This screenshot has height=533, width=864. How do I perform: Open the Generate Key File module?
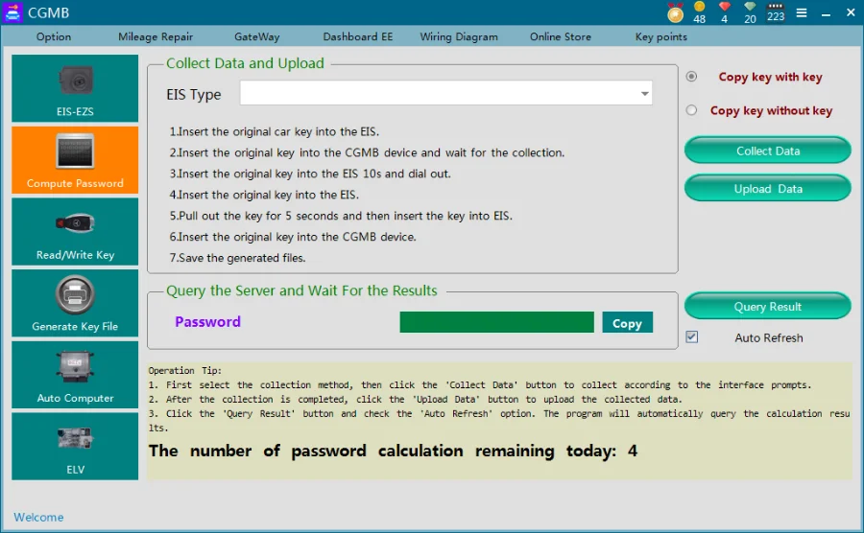[75, 303]
